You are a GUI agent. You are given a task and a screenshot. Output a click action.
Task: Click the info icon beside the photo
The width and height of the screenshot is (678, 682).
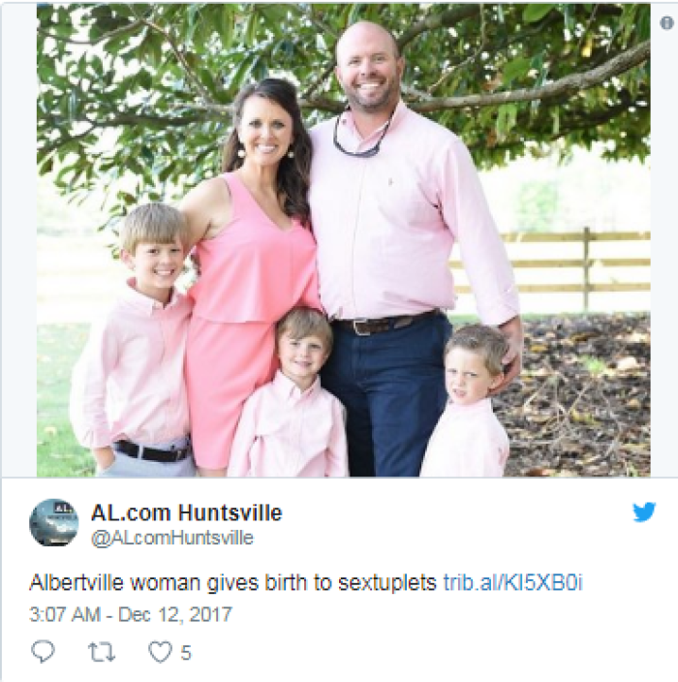pyautogui.click(x=666, y=22)
